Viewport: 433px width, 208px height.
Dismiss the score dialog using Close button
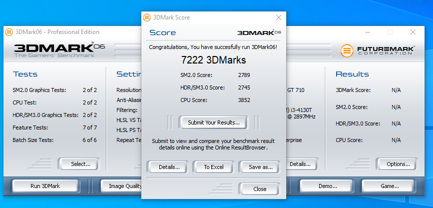click(260, 189)
